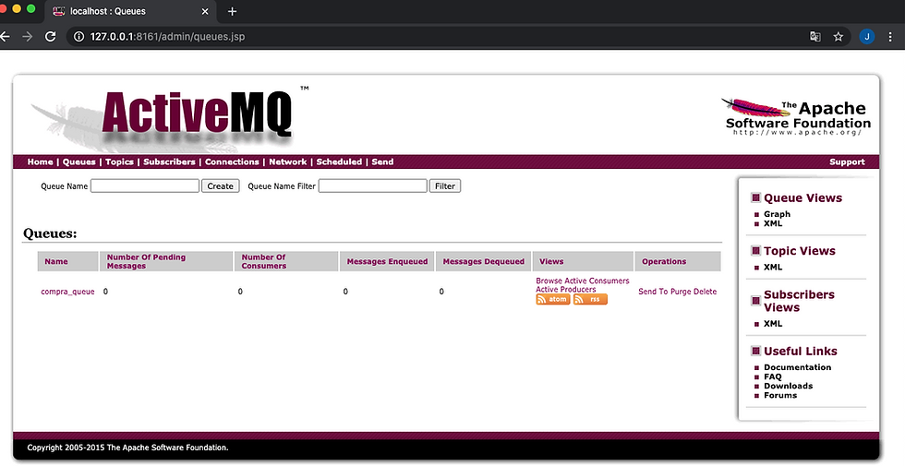Image resolution: width=905 pixels, height=466 pixels.
Task: Open XML under Queue Views
Action: tap(773, 223)
